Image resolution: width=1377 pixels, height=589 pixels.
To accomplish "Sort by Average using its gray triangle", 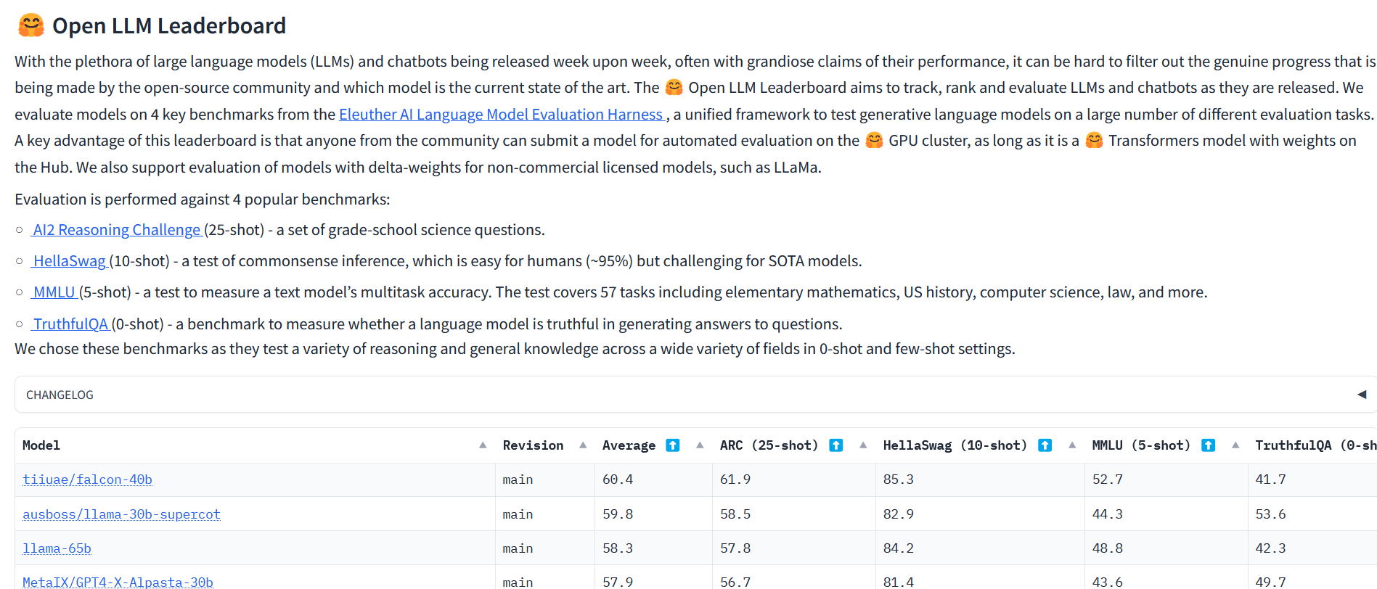I will (x=700, y=445).
